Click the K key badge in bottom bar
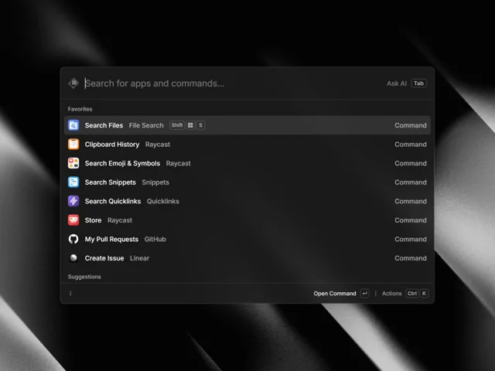Screen dimensions: 495x371 tap(424, 294)
